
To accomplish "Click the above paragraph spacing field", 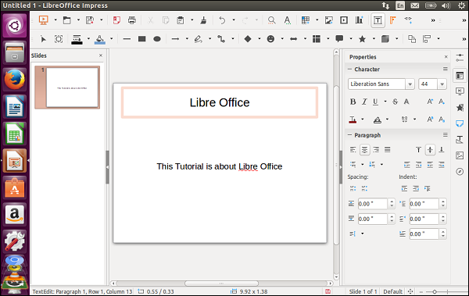I will (373, 204).
